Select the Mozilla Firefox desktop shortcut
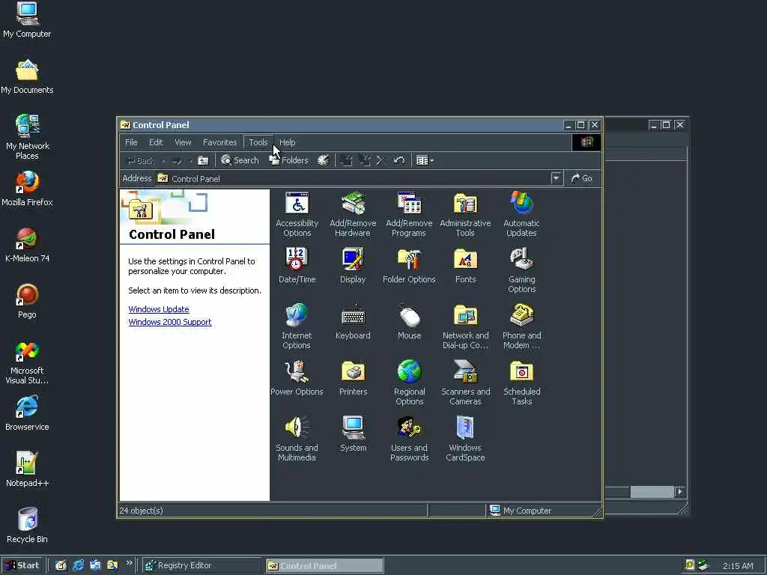This screenshot has height=575, width=767. (x=27, y=188)
